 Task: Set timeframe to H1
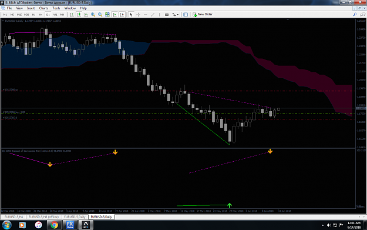click(x=33, y=15)
